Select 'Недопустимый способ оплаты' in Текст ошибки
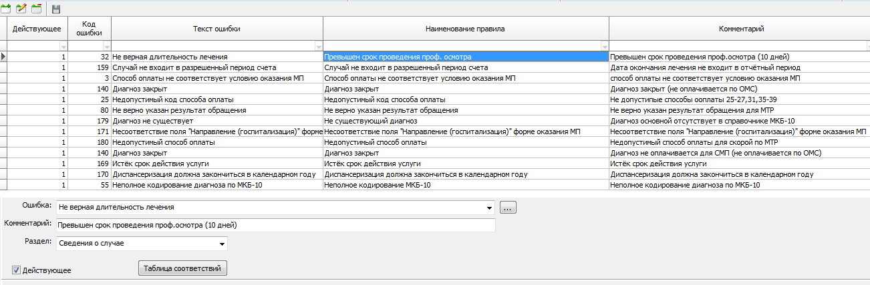Screen dimensions: 870x285 pyautogui.click(x=217, y=142)
